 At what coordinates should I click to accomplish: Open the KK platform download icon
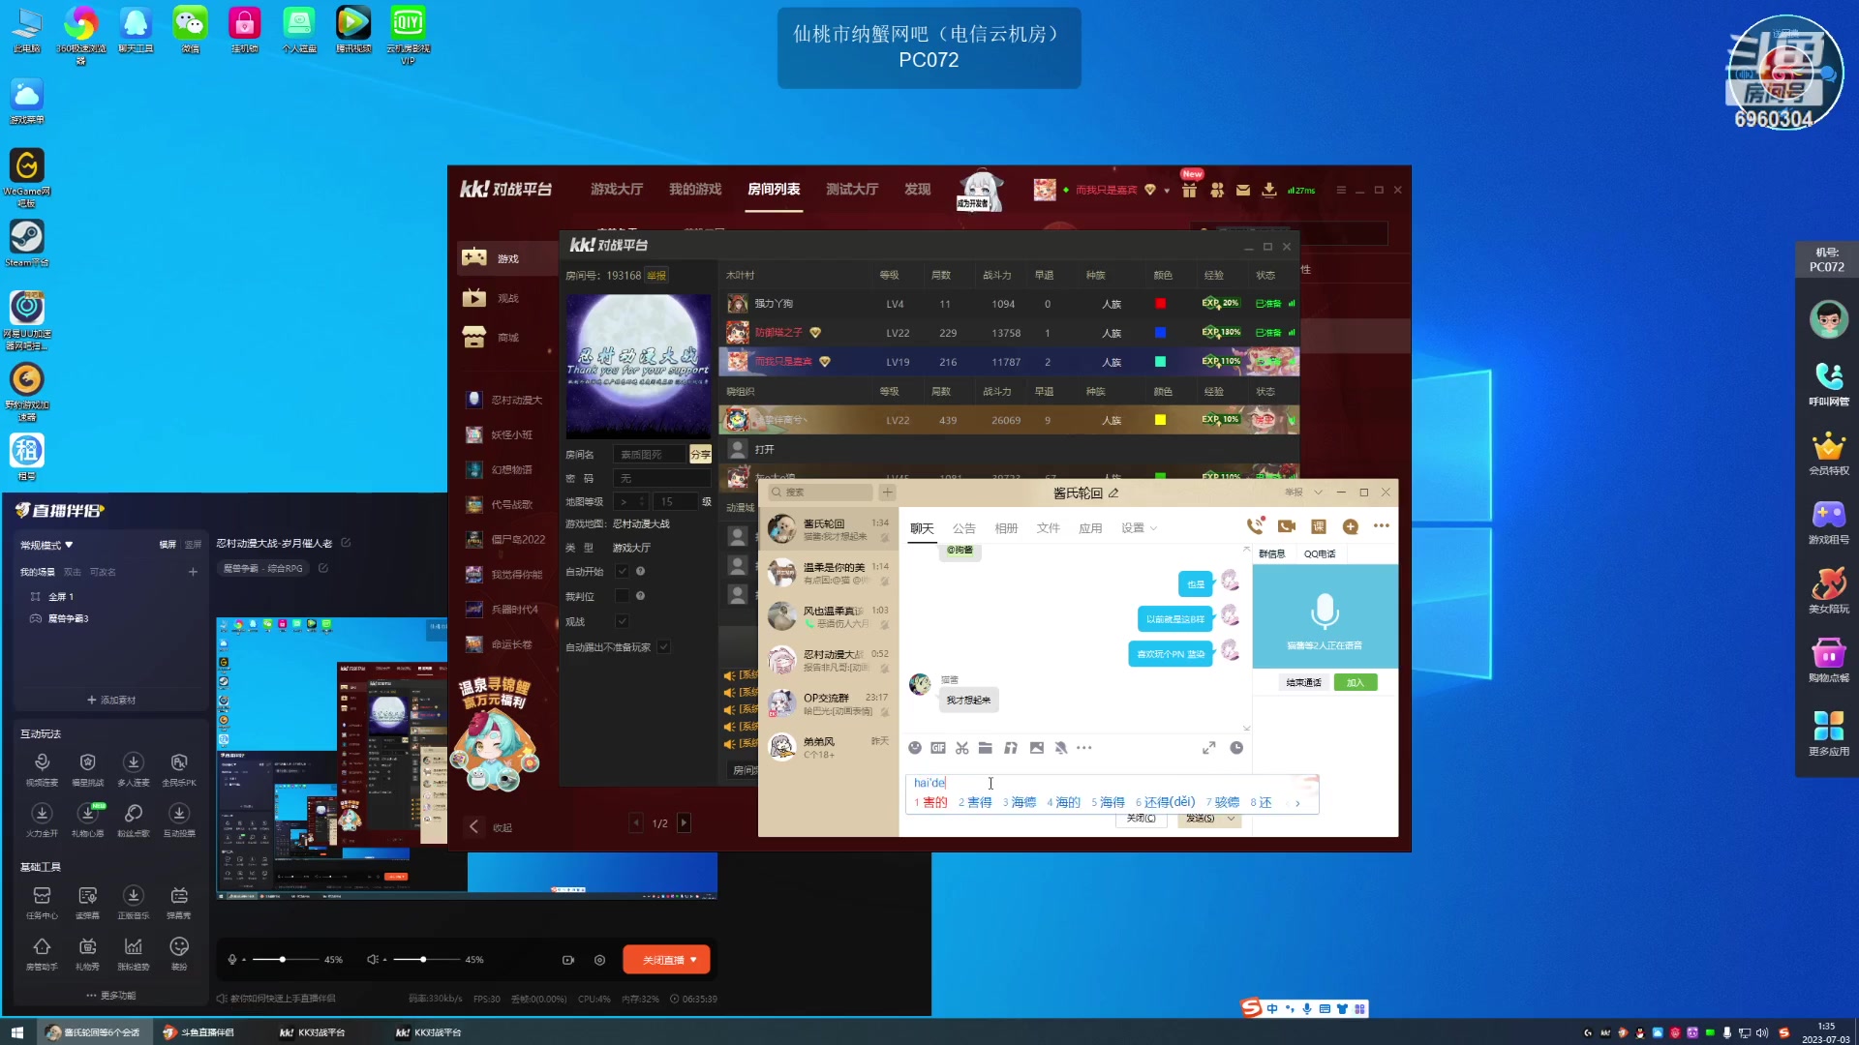tap(1268, 190)
